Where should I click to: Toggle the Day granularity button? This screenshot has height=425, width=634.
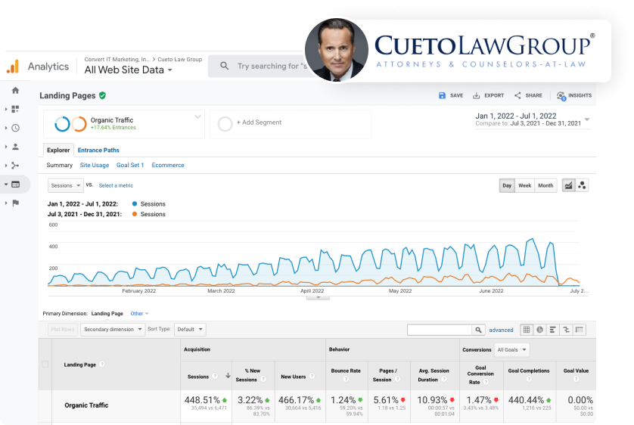507,185
